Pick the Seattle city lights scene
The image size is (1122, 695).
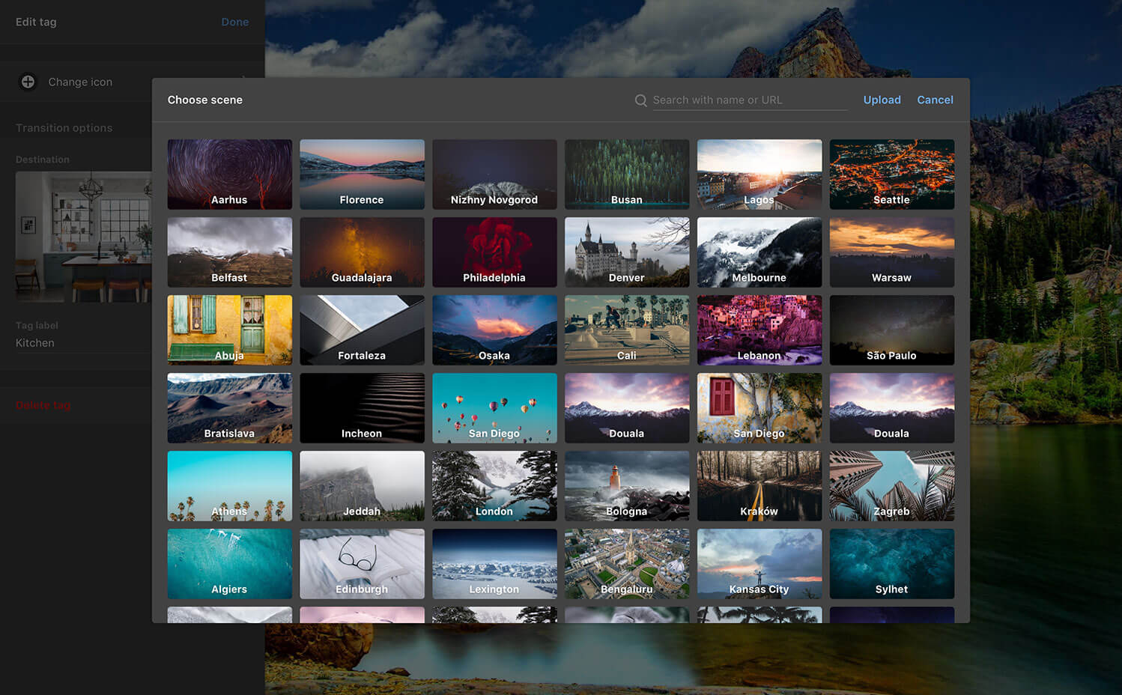click(x=891, y=174)
